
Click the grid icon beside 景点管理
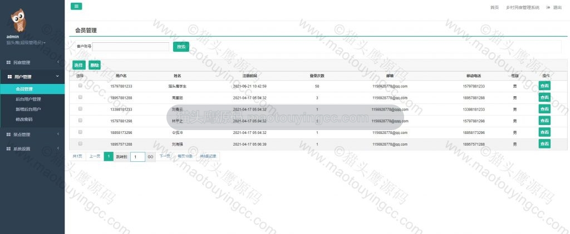pos(9,135)
